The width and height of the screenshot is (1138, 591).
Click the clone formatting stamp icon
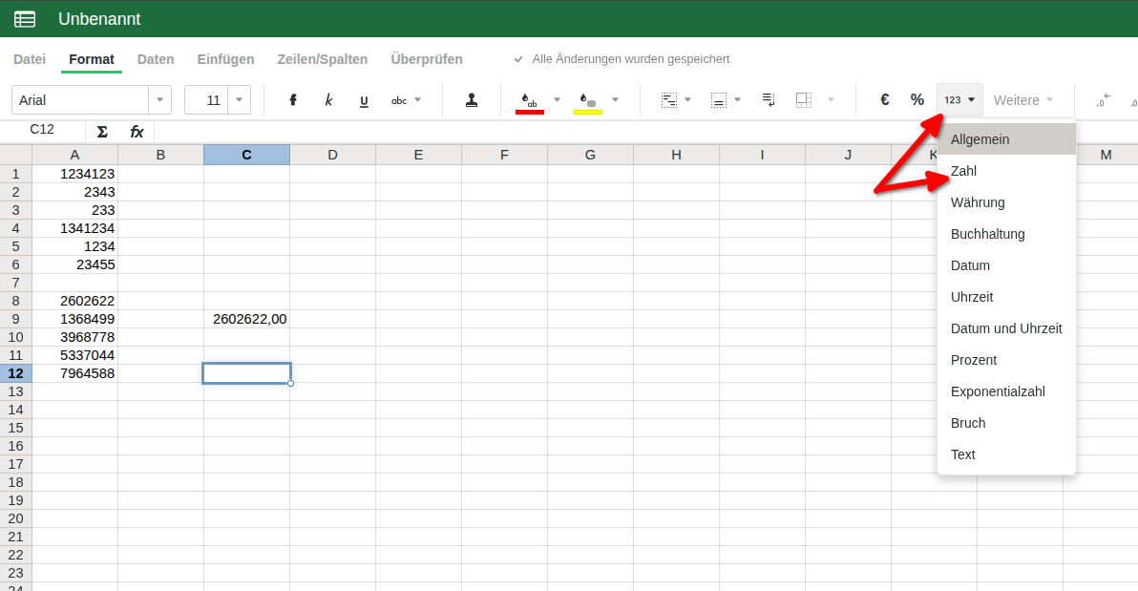471,100
